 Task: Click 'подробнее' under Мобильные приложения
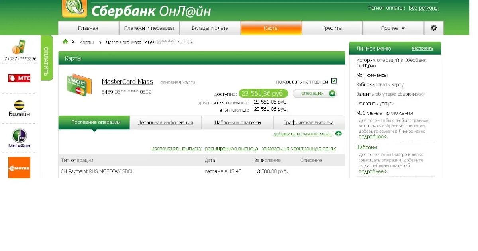(372, 137)
